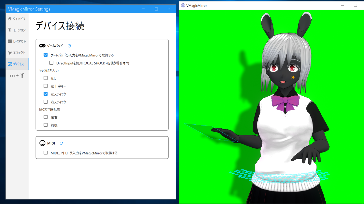Image resolution: width=364 pixels, height=204 pixels.
Task: Check the 右スティック lean input option
Action: click(x=45, y=102)
